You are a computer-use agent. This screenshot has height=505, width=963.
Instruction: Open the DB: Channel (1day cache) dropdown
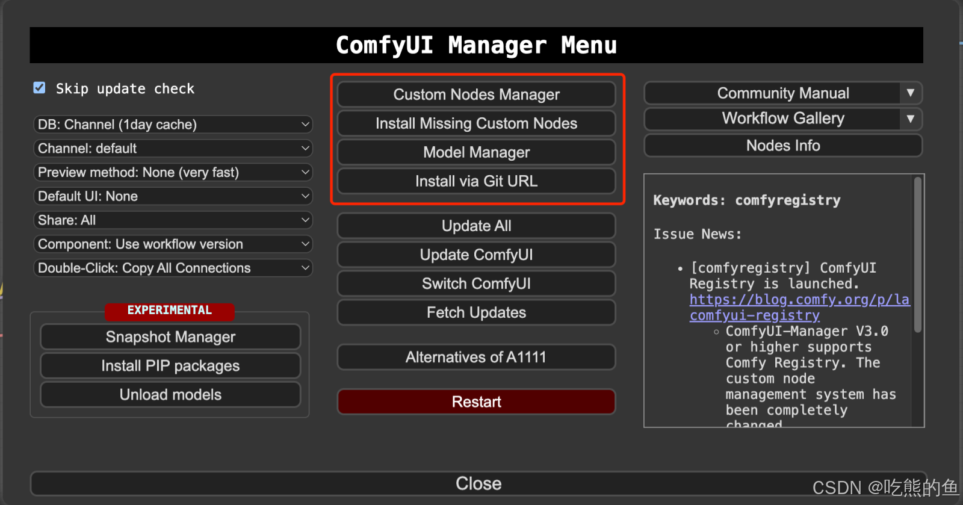tap(173, 125)
